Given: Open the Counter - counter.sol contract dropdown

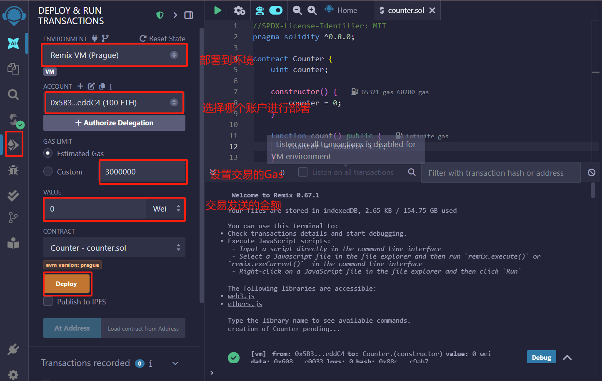Looking at the screenshot, I should [x=114, y=248].
